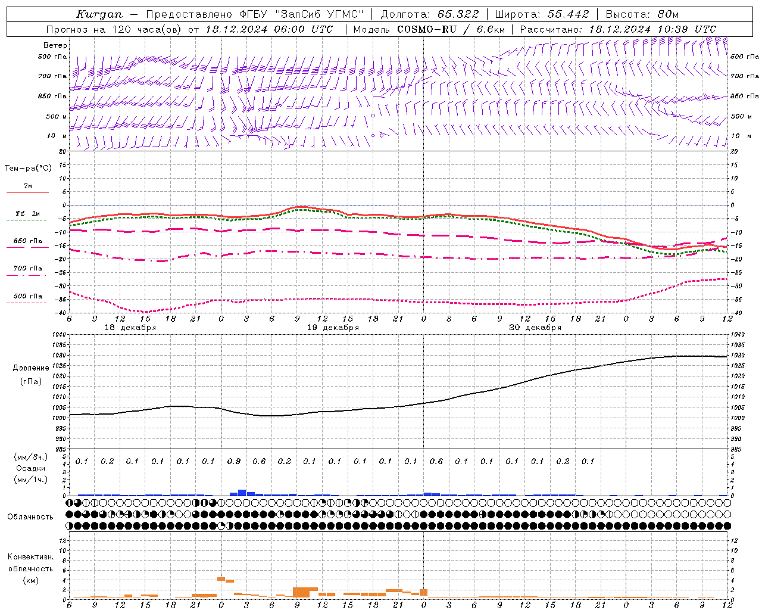
Task: Click the '700 гПа' temperature legend entry
Action: coord(28,269)
